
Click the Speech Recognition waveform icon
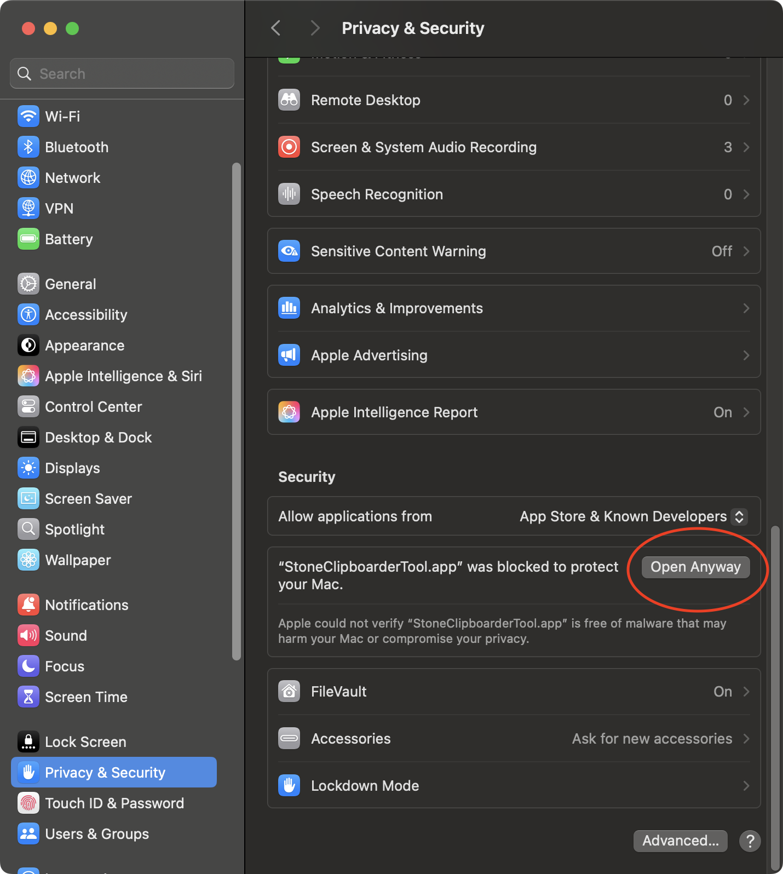click(289, 194)
